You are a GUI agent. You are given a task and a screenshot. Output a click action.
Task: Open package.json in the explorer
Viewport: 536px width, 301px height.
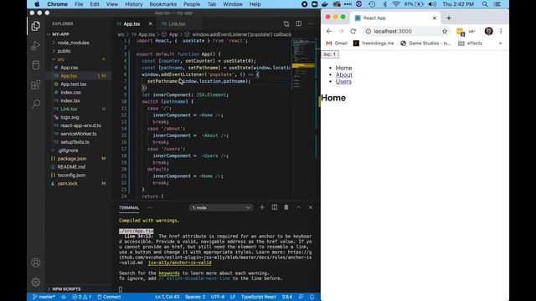tap(72, 159)
